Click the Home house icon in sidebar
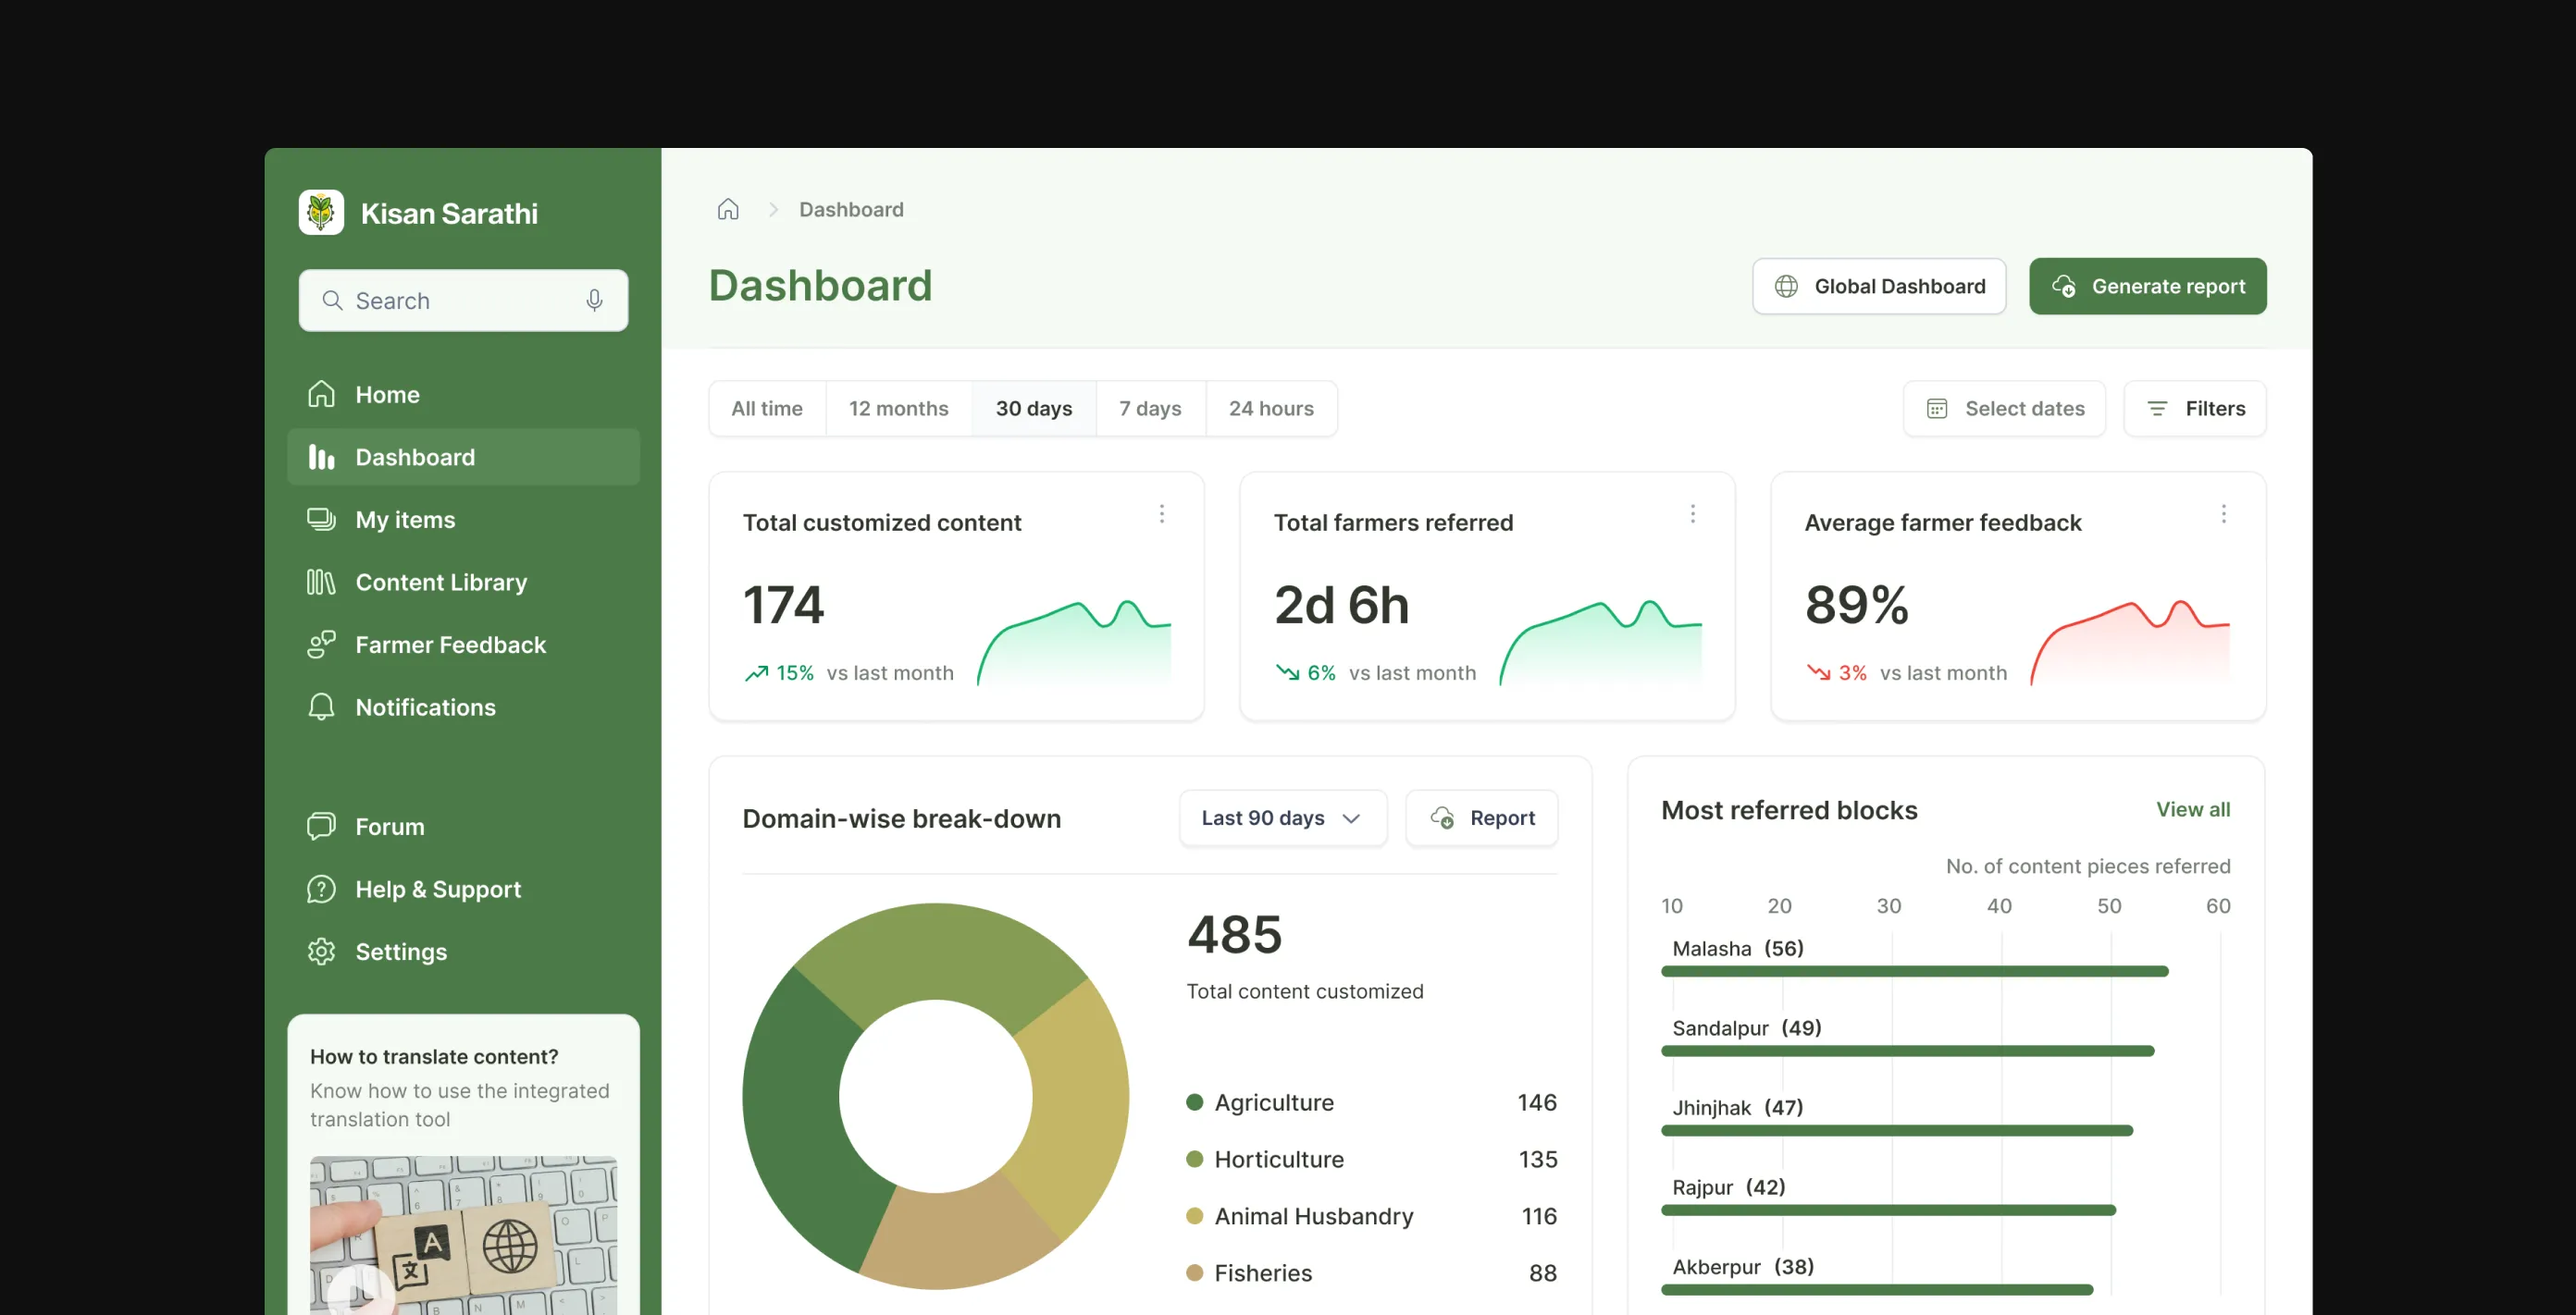The width and height of the screenshot is (2576, 1315). pos(321,395)
